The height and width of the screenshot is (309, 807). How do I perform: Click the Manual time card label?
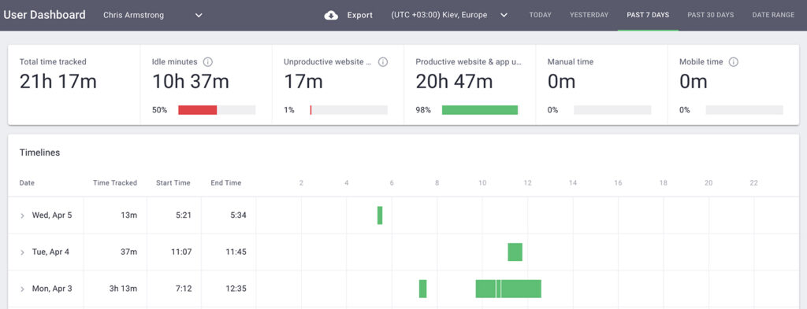pos(571,61)
